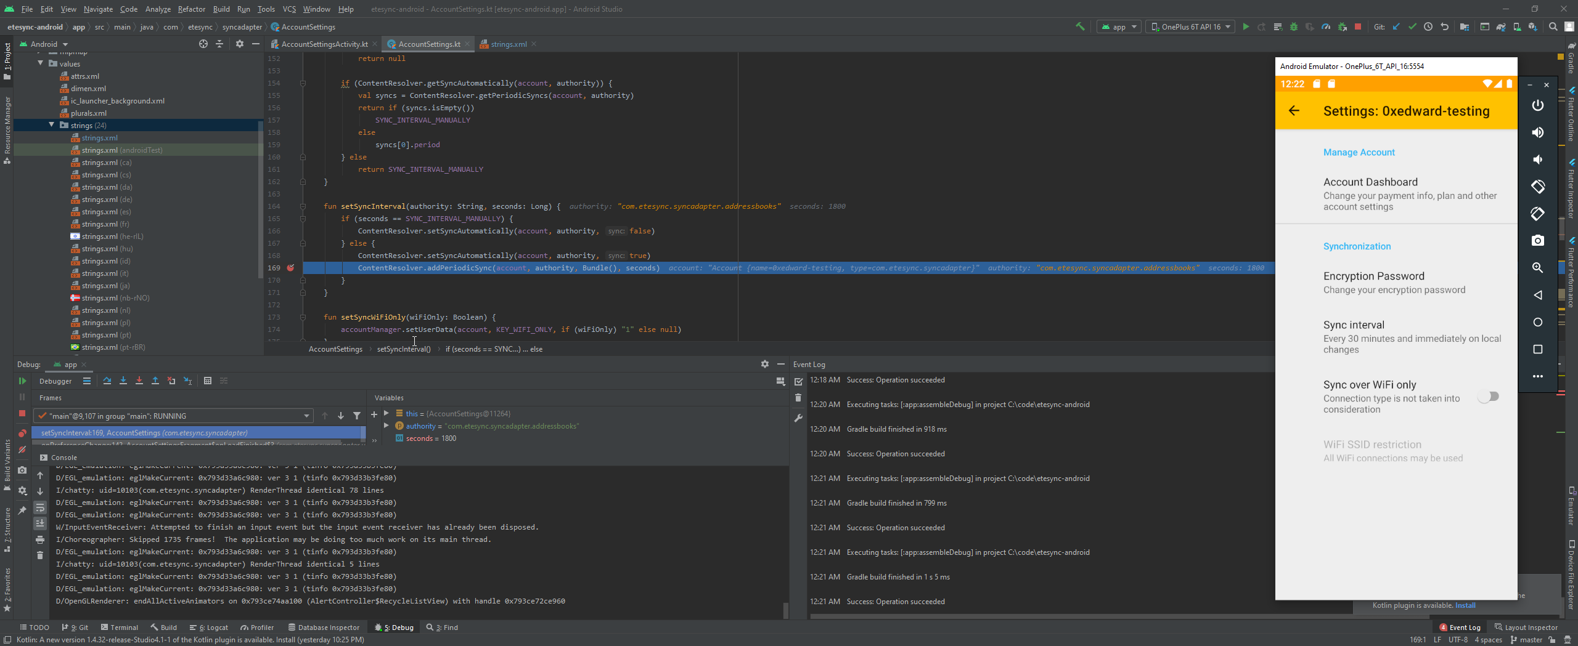Resume program with green play icon
The height and width of the screenshot is (646, 1578).
click(x=22, y=381)
